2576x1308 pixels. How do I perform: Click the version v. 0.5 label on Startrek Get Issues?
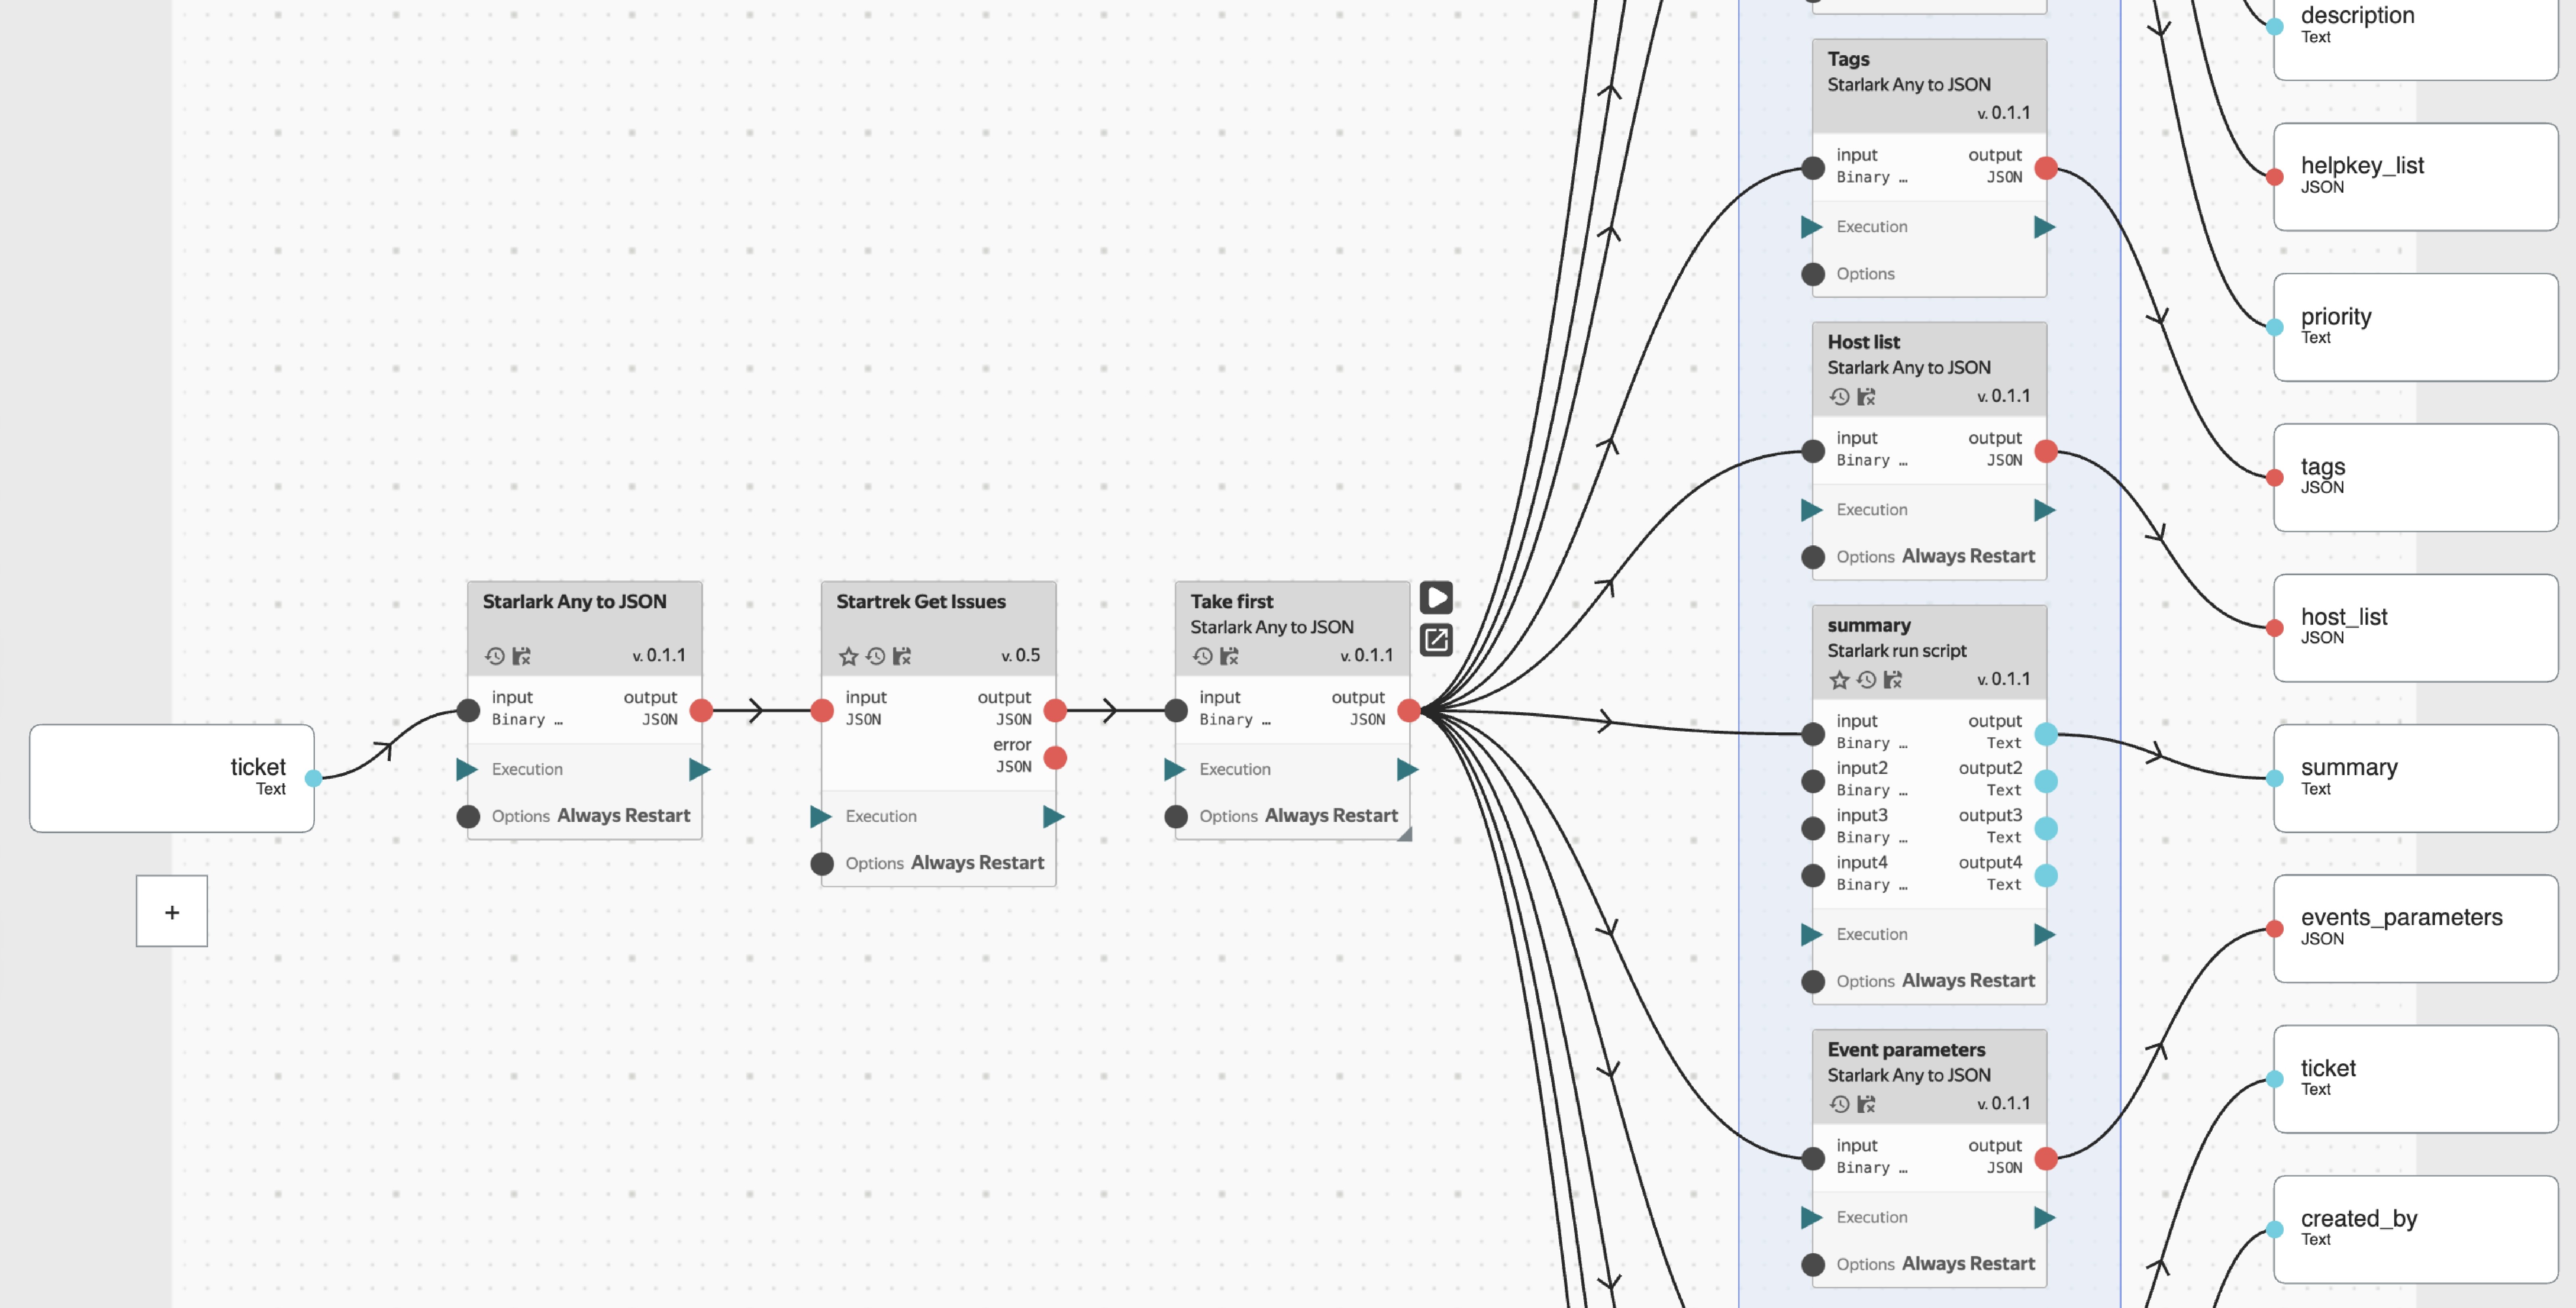pos(1021,656)
